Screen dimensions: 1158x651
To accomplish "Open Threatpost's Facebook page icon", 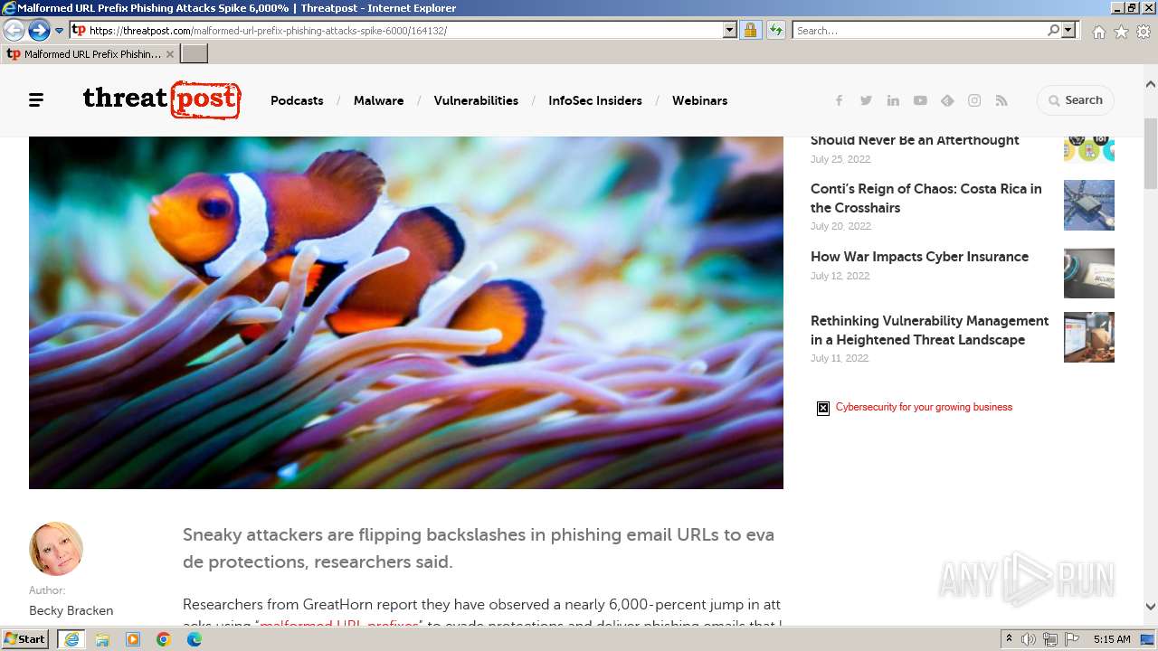I will (839, 100).
